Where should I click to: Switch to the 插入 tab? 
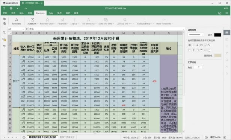click(22, 13)
